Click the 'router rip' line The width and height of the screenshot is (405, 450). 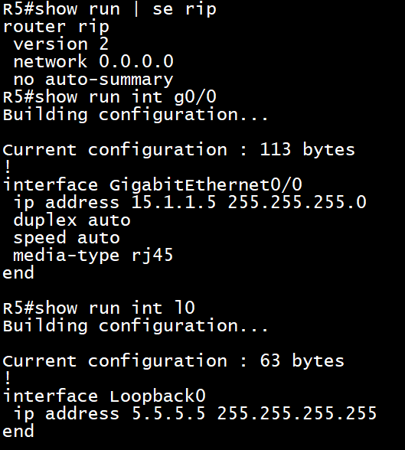[x=56, y=27]
